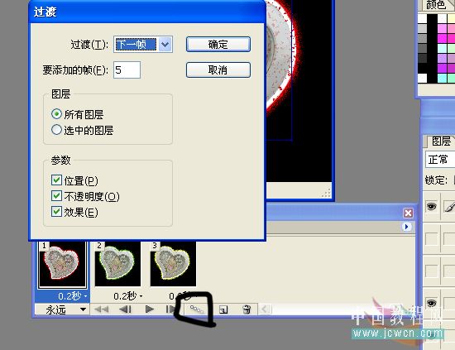This screenshot has width=455, height=350.
Task: Open frame 2 delay 0.2秒 dropdown
Action: pos(127,296)
